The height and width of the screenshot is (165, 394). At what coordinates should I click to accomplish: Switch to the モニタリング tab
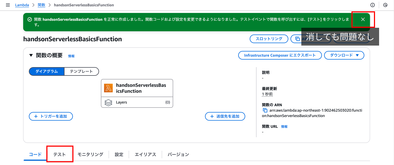pyautogui.click(x=90, y=154)
